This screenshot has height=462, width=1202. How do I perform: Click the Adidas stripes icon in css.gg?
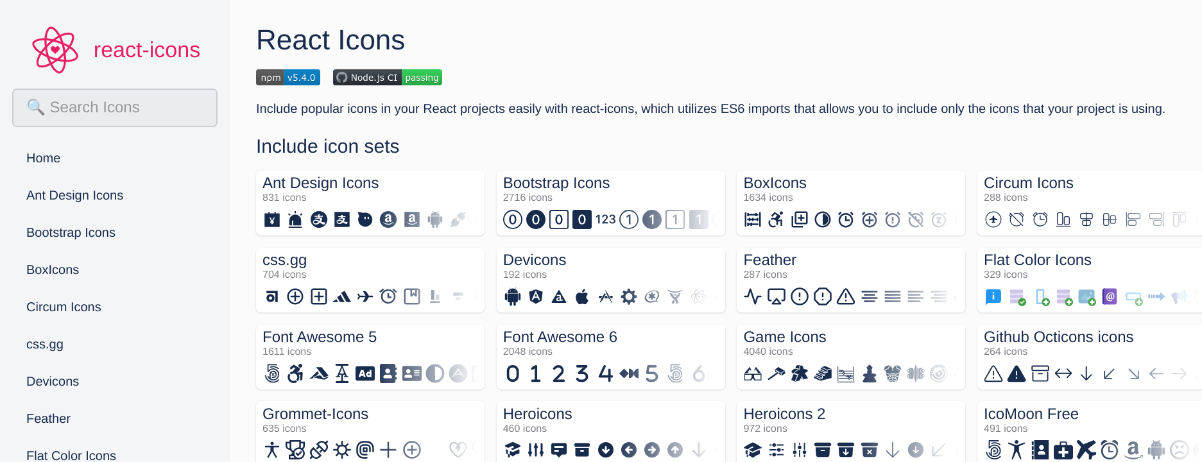click(x=342, y=296)
